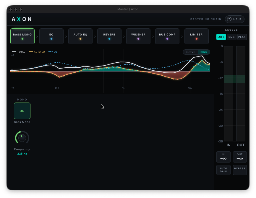Click the green status dot on Bass Mono
Image resolution: width=256 pixels, height=198 pixels.
tap(22, 39)
